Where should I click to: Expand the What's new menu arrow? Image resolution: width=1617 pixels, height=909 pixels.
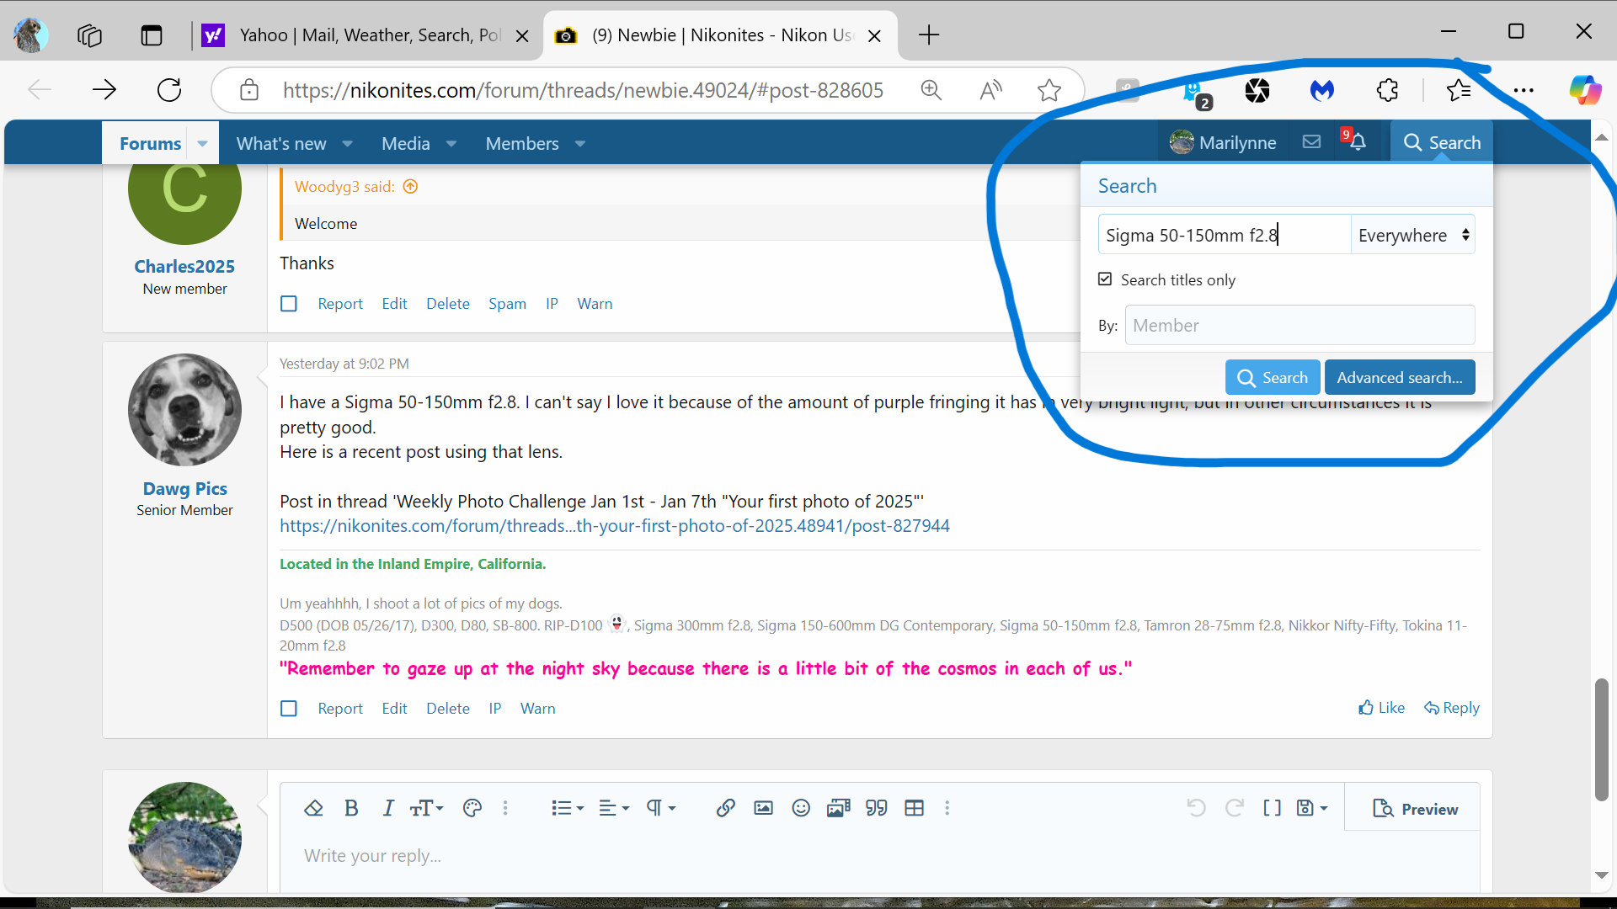[347, 144]
